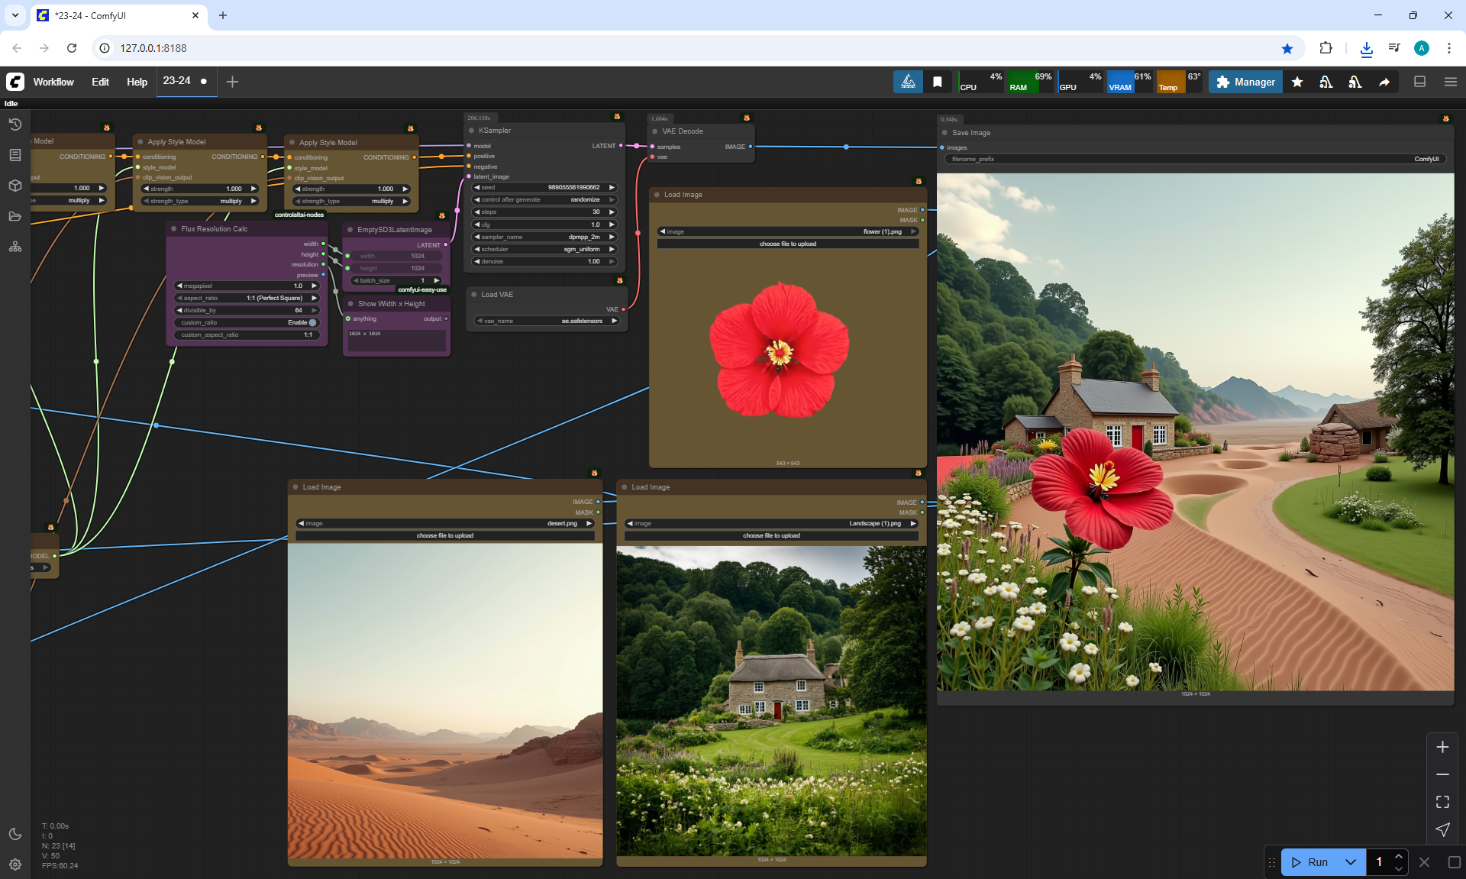This screenshot has height=879, width=1466.
Task: Open the Workflow menu
Action: pos(53,82)
